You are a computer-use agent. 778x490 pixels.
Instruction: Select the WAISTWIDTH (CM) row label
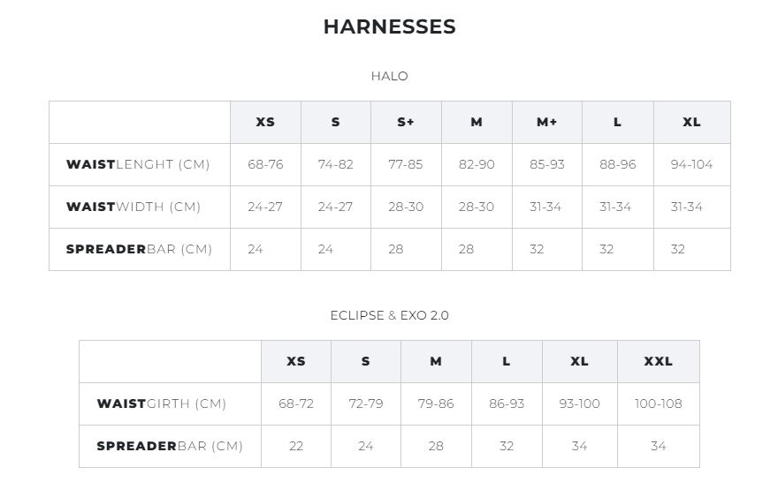(x=133, y=207)
